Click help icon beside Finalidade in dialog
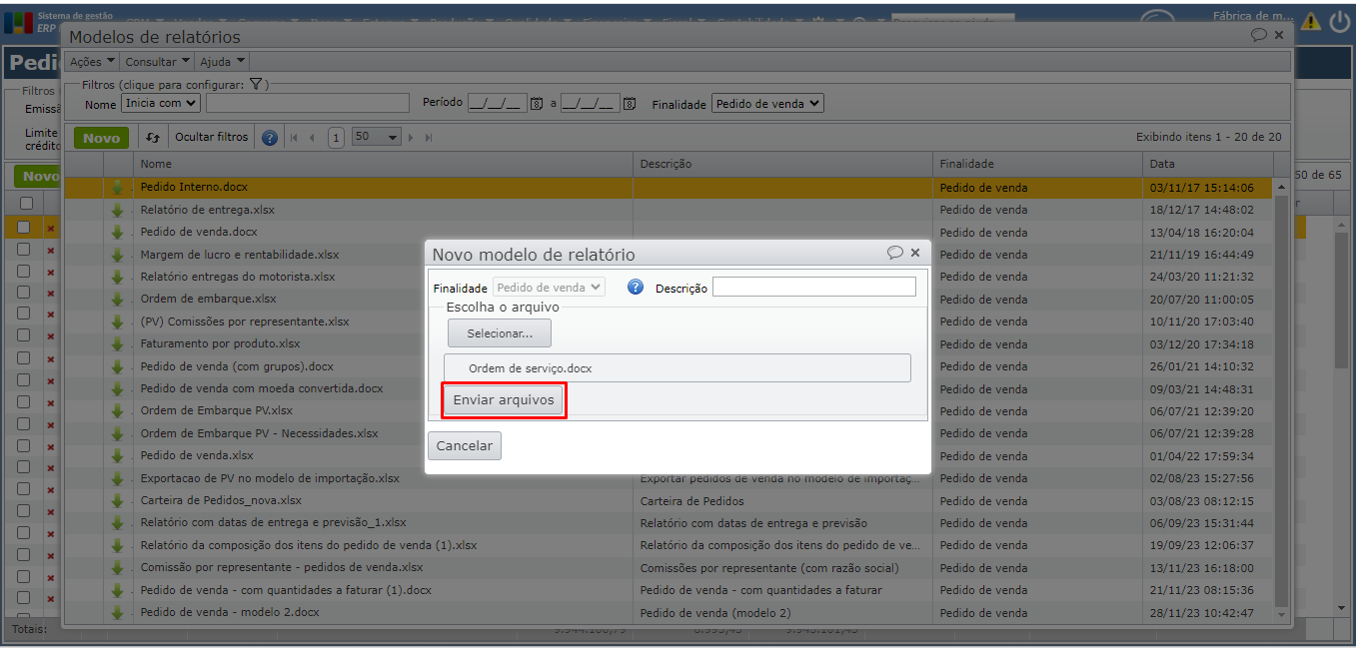The width and height of the screenshot is (1356, 648). point(636,288)
